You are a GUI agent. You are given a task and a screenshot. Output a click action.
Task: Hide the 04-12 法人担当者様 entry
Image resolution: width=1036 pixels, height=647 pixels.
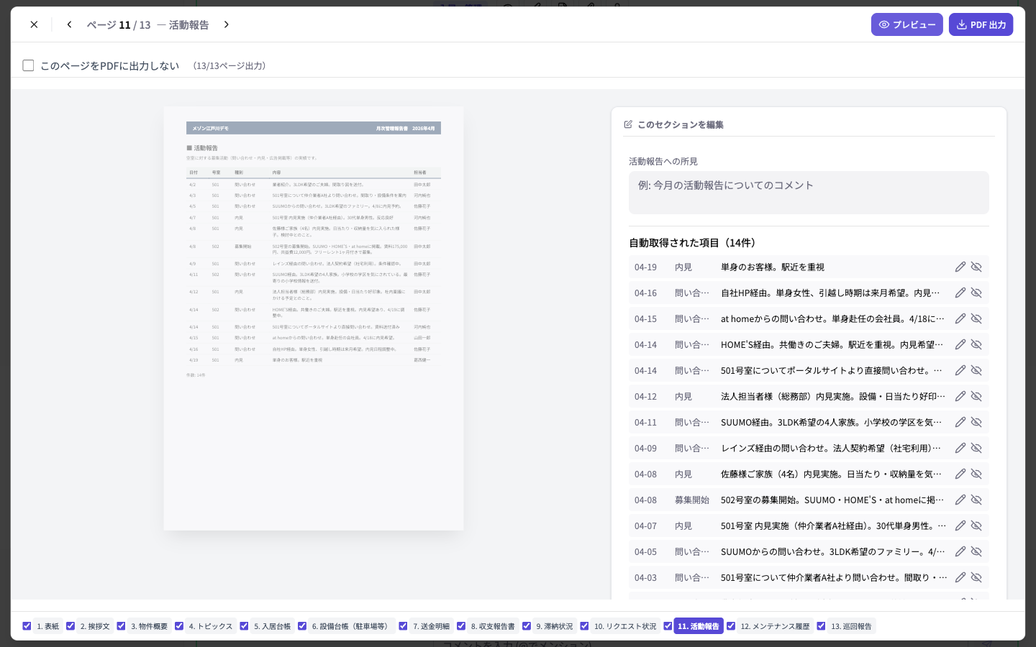pos(976,396)
